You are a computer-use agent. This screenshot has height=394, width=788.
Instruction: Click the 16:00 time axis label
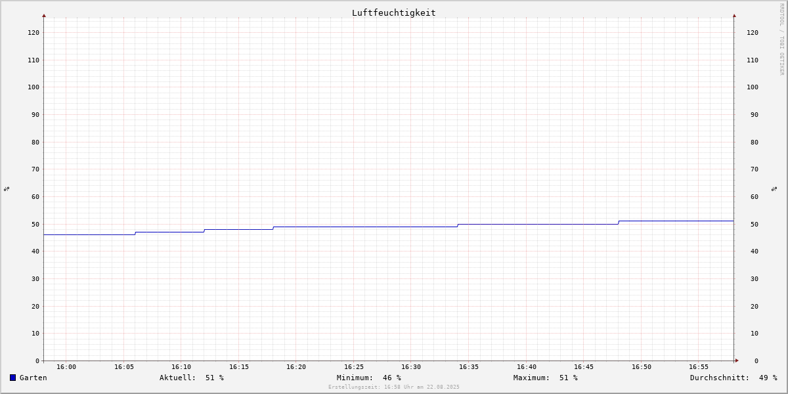click(66, 366)
